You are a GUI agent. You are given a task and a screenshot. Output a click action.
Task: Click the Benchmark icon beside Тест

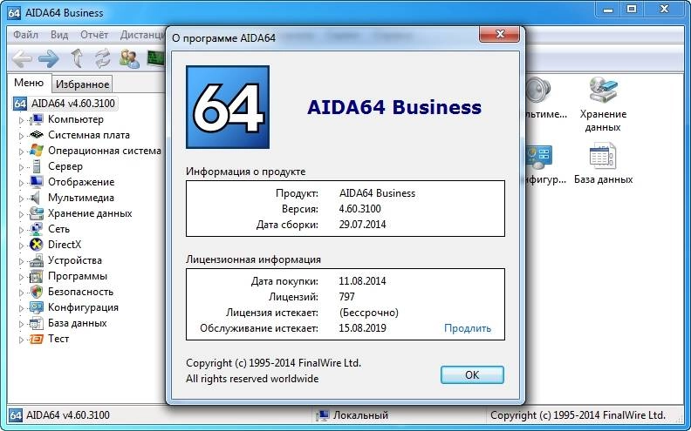(x=36, y=339)
